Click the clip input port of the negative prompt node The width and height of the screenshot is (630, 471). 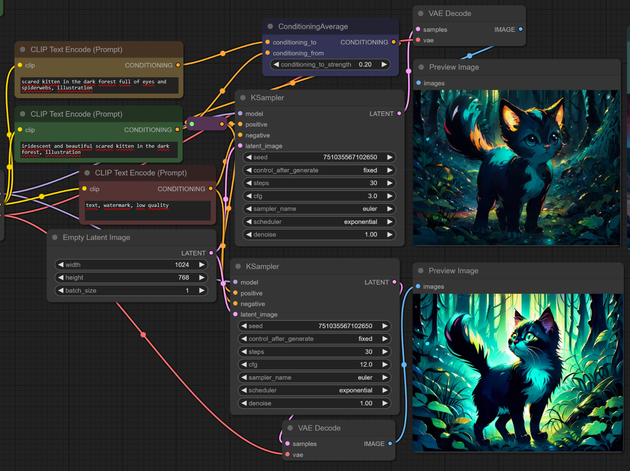85,189
